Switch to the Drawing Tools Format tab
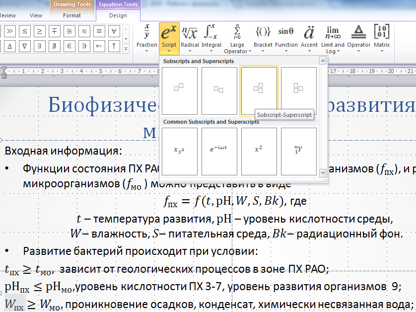This screenshot has width=416, height=312. coord(72,15)
